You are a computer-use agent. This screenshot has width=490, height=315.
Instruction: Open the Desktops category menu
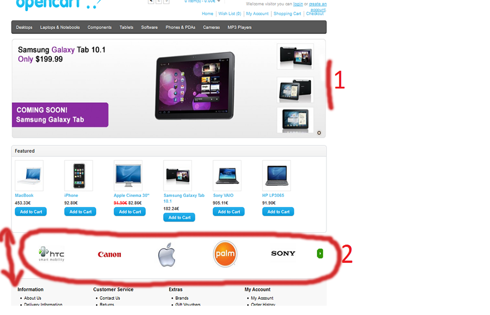(x=24, y=27)
